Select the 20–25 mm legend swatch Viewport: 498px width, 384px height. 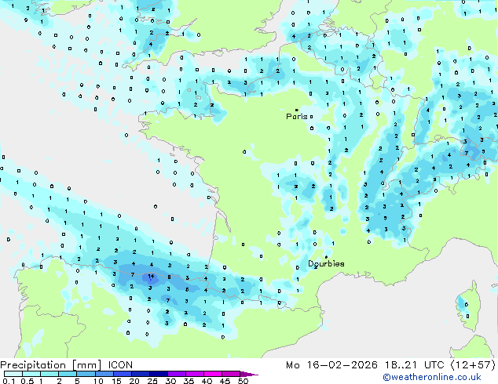(141, 374)
